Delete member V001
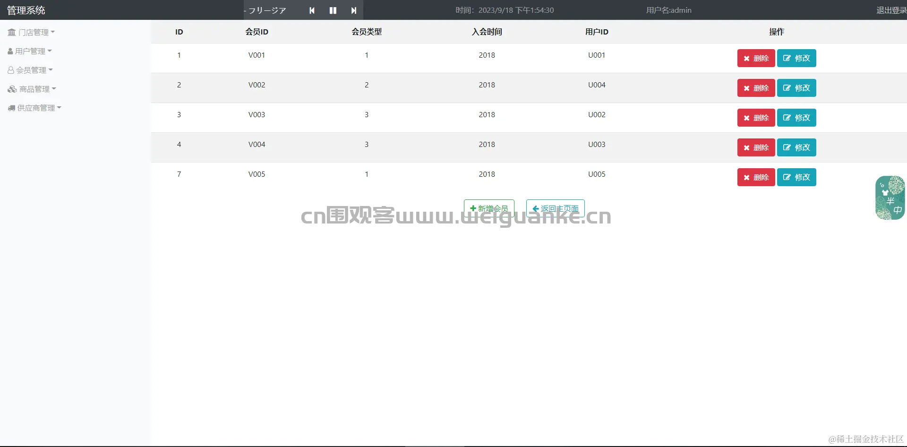Image resolution: width=907 pixels, height=447 pixels. point(756,58)
